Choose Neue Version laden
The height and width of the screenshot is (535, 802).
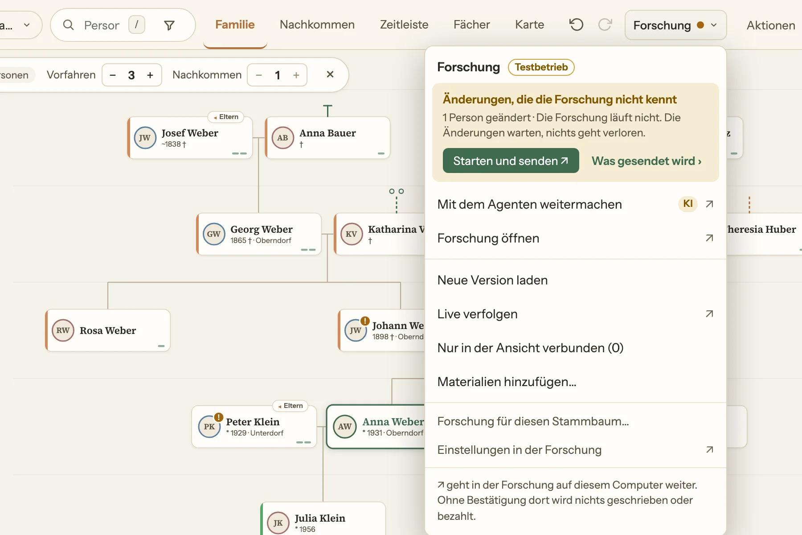click(576, 280)
